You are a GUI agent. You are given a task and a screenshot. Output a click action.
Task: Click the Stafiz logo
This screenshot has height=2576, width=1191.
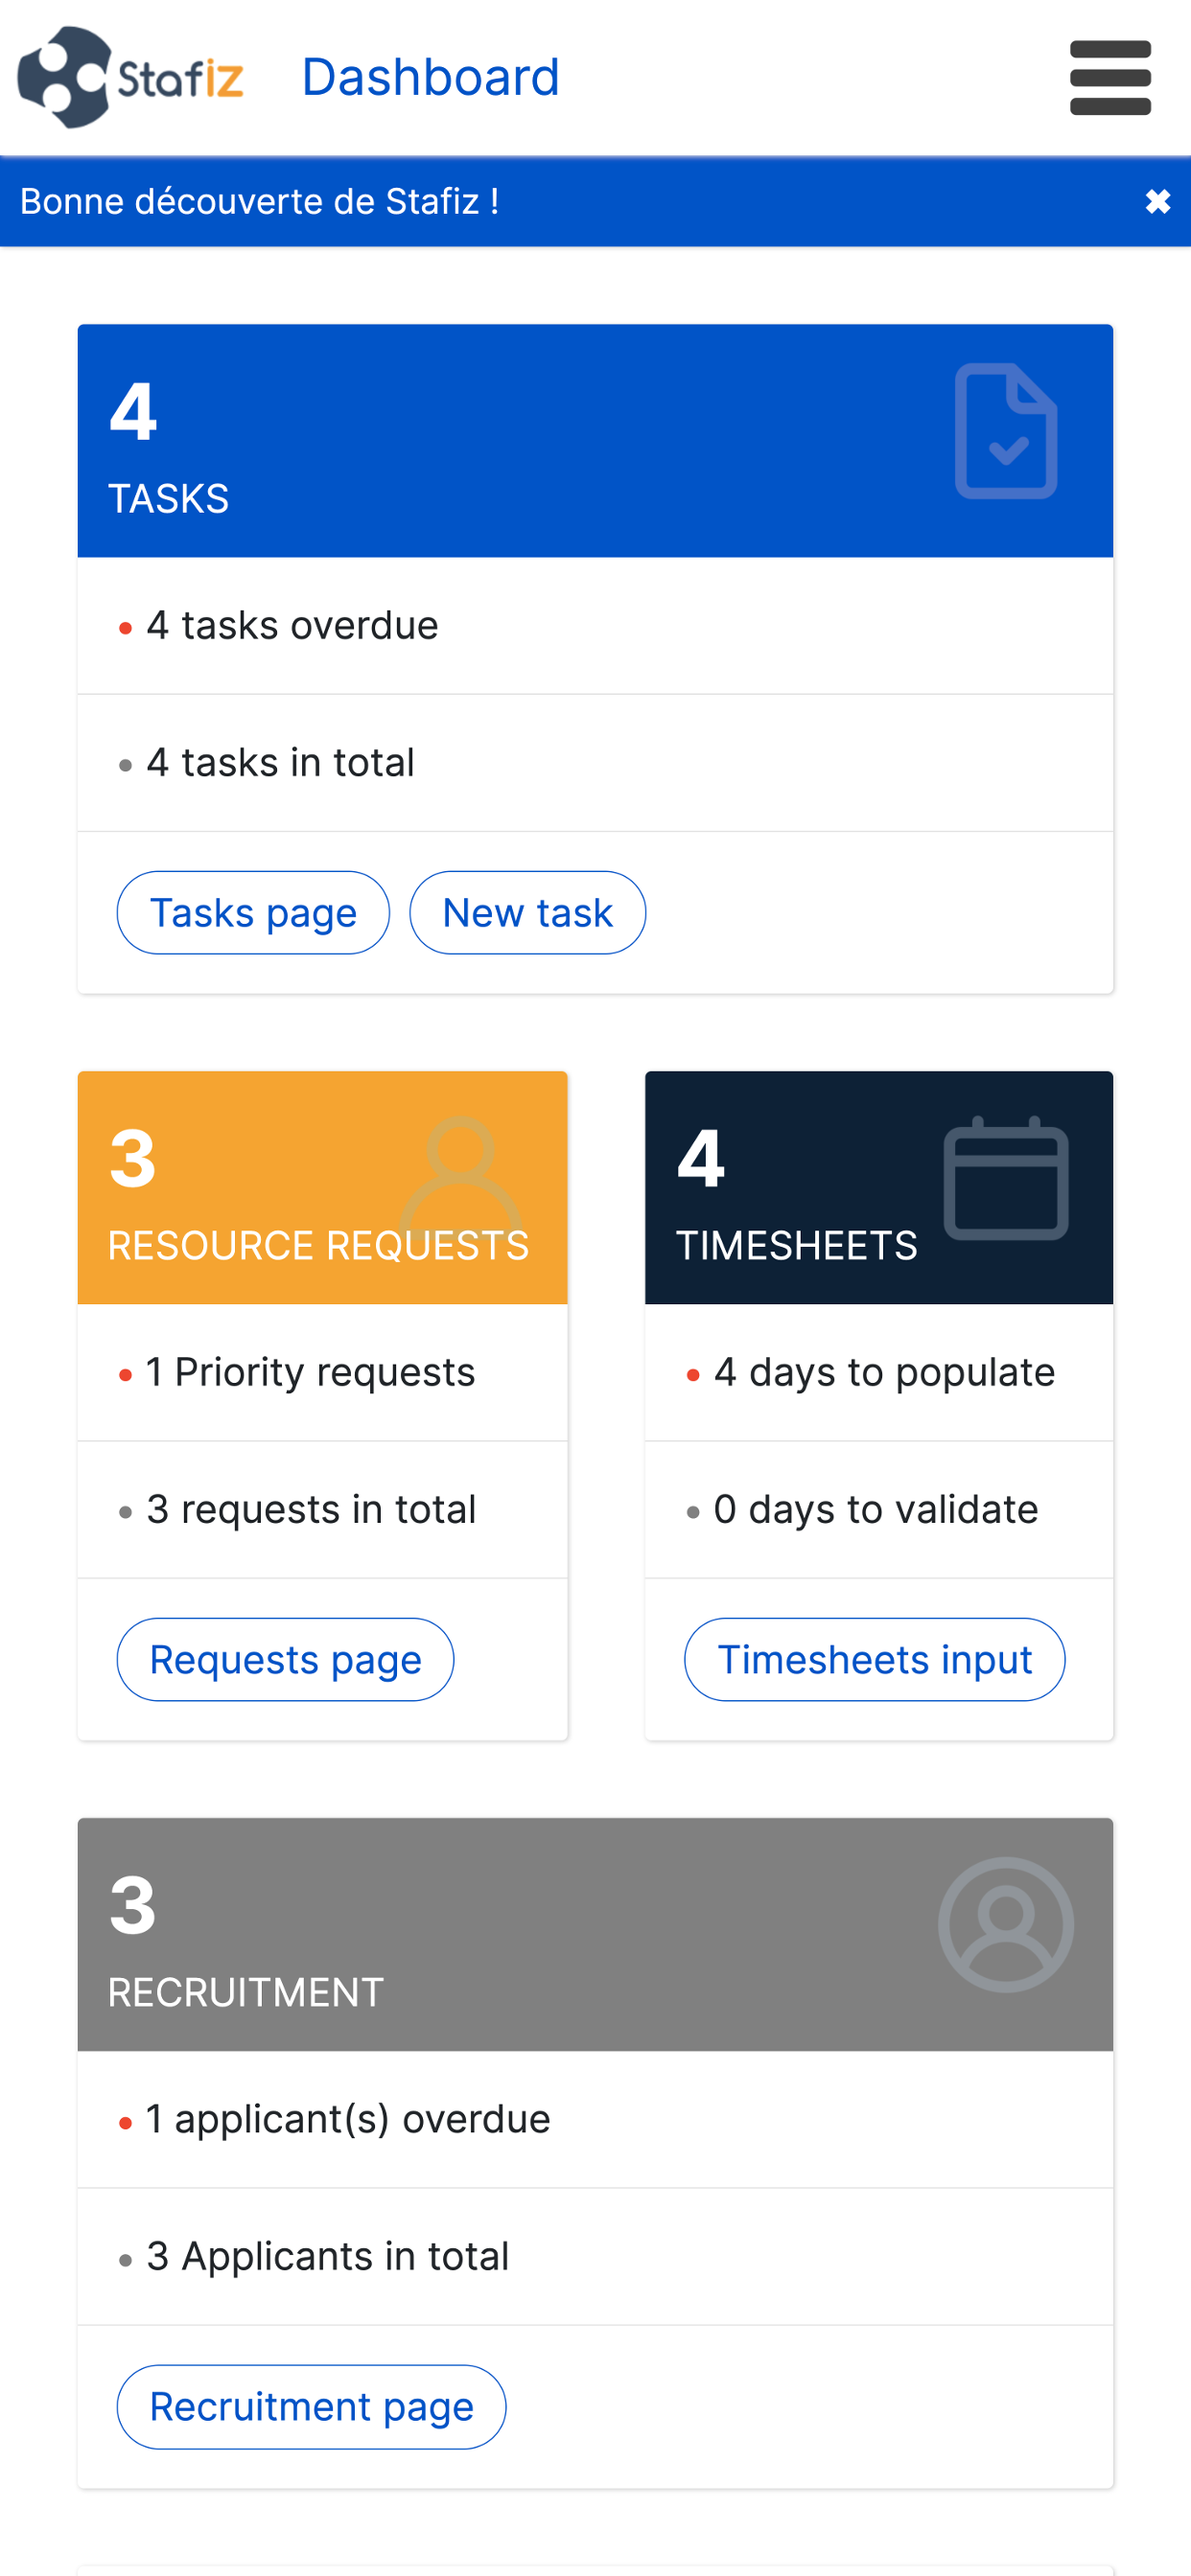[x=131, y=77]
